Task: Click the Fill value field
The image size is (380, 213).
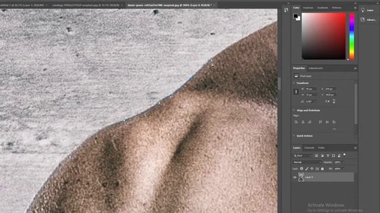Action: (x=337, y=169)
